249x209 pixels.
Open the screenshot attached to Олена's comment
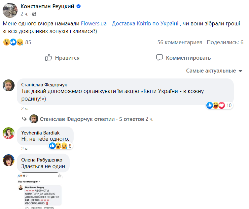(40, 191)
